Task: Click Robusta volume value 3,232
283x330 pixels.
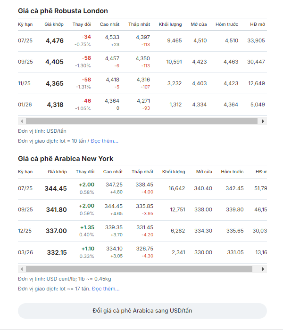Action: tap(175, 83)
